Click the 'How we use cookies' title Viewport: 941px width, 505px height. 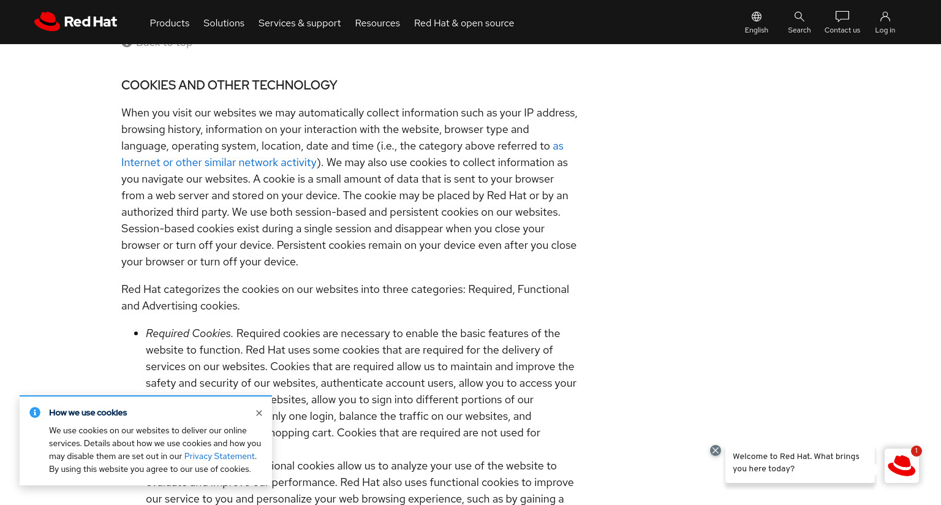click(x=88, y=412)
